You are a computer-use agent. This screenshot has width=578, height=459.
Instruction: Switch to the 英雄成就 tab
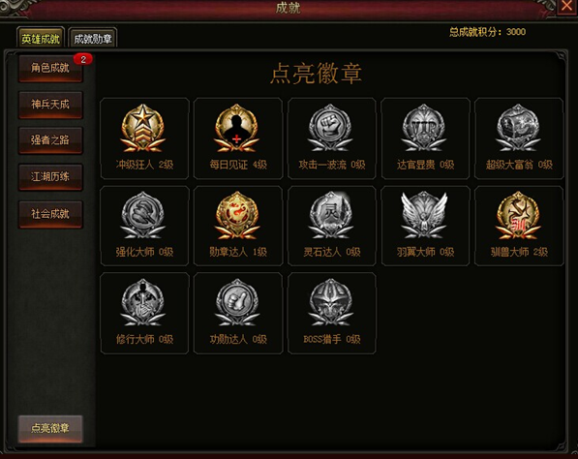point(41,38)
